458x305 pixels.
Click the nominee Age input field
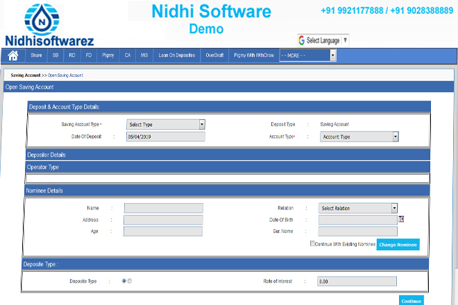[x=163, y=232]
